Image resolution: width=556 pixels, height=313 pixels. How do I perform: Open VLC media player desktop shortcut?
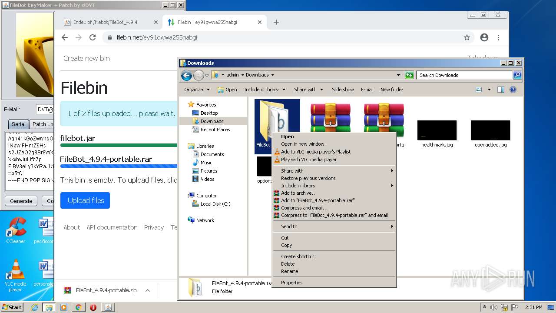[16, 276]
